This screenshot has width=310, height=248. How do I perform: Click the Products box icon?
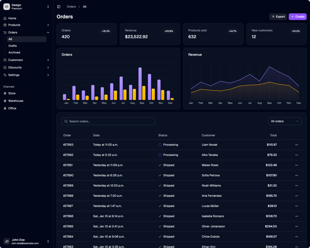(x=5, y=25)
